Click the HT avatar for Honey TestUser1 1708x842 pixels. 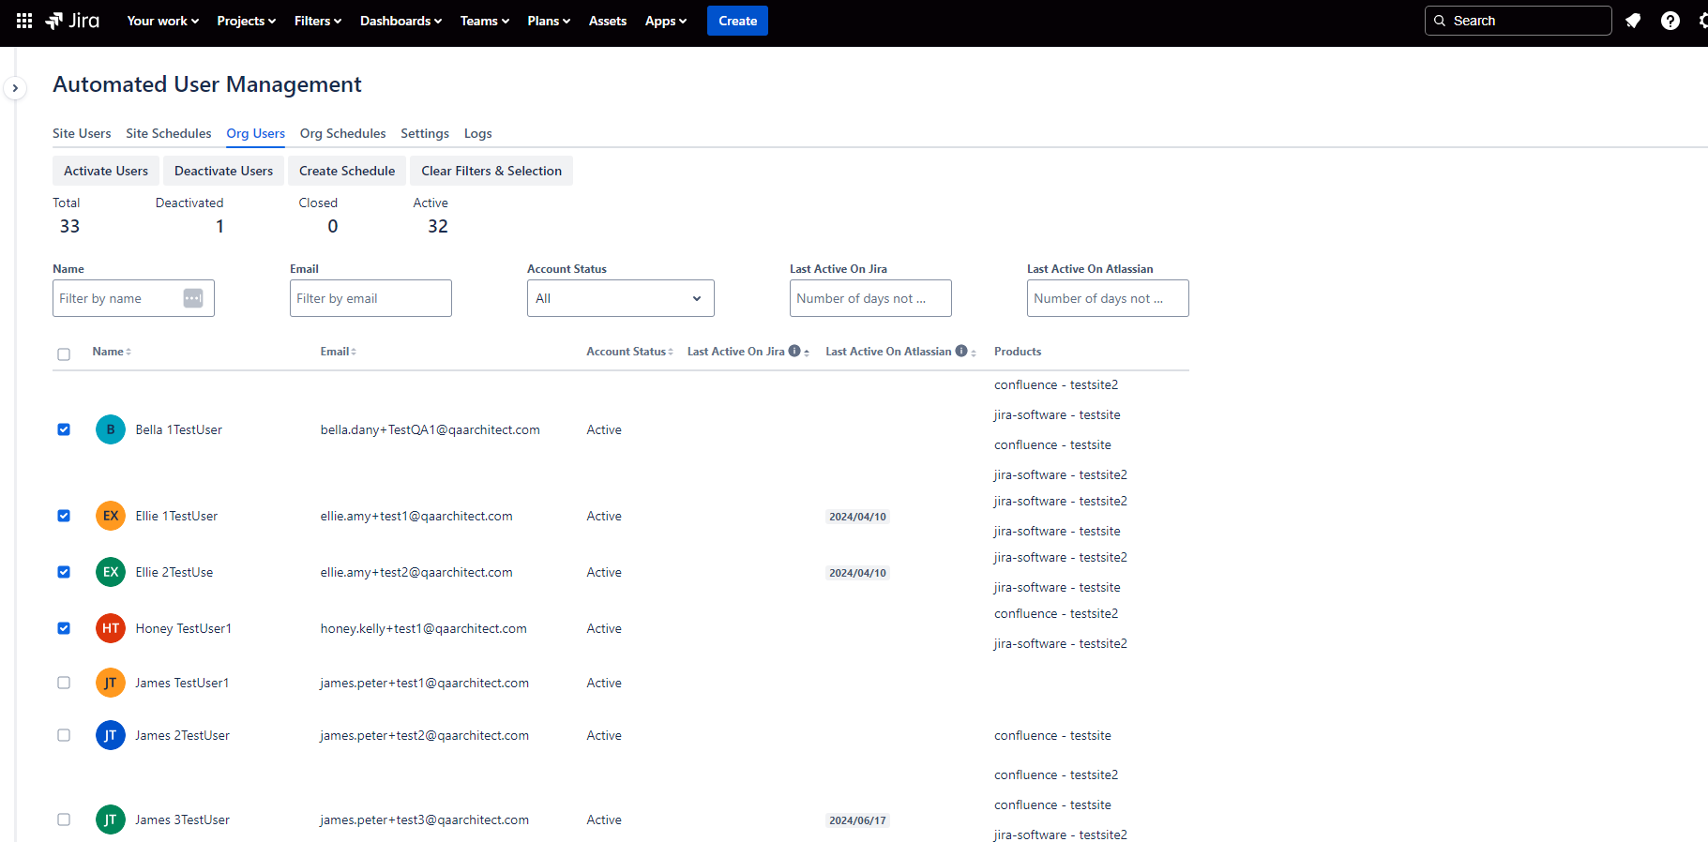(111, 628)
